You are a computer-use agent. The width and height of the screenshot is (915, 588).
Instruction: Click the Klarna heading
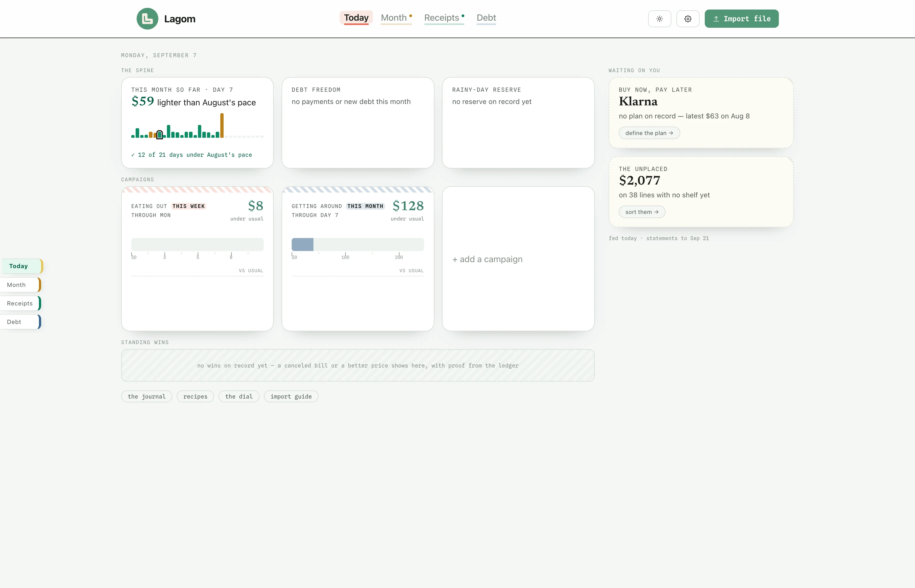pos(638,102)
